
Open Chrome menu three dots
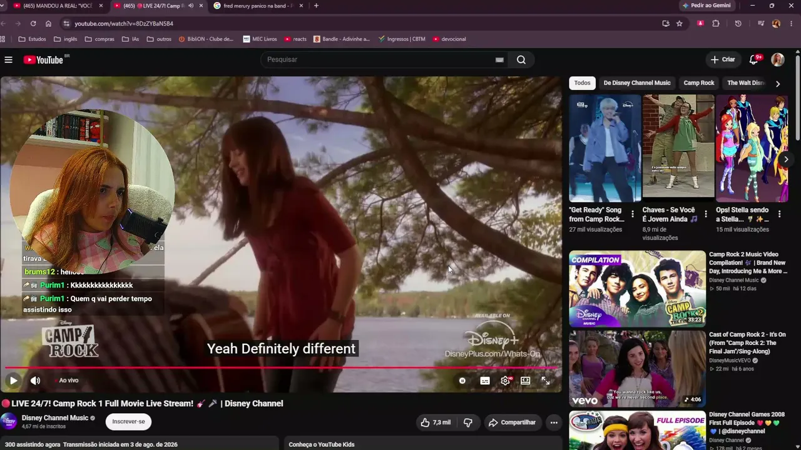pos(792,24)
